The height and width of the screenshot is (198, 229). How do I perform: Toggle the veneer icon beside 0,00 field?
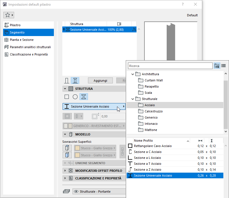96,116
